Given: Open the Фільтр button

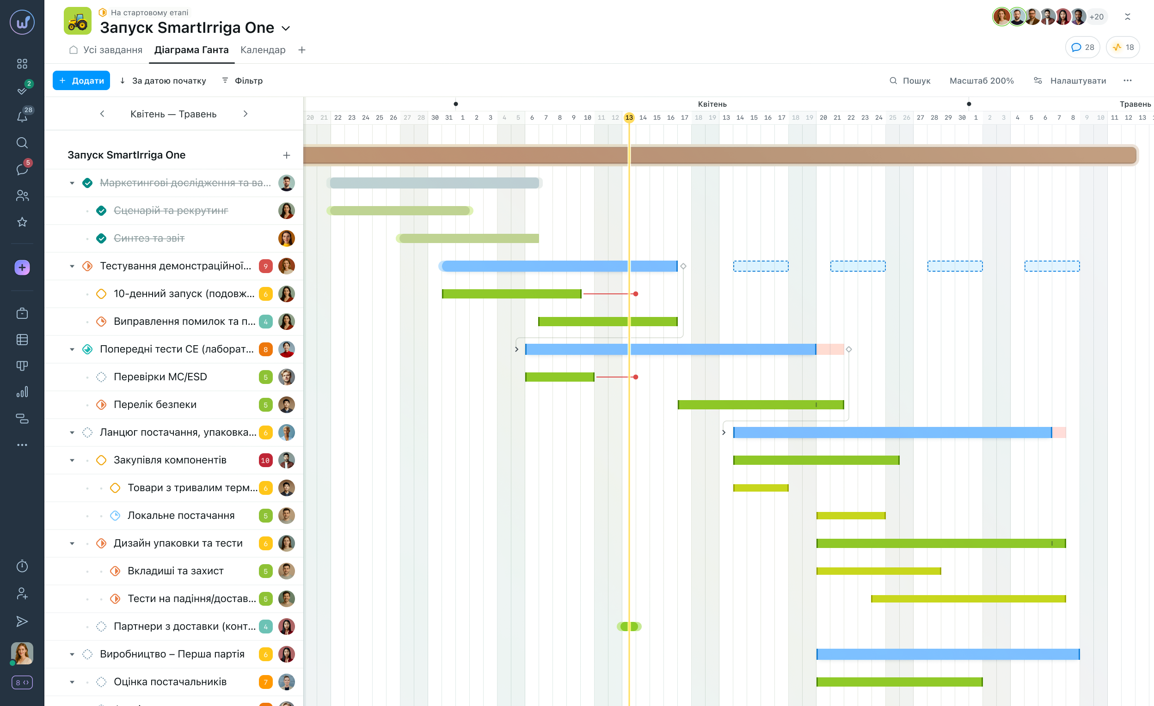Looking at the screenshot, I should [242, 80].
